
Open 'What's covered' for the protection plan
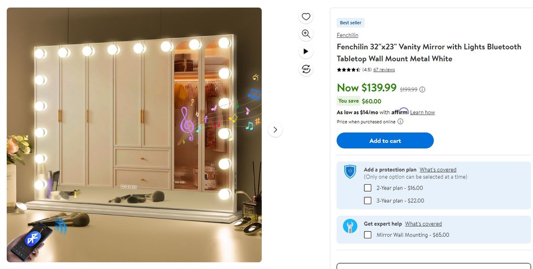pyautogui.click(x=438, y=169)
